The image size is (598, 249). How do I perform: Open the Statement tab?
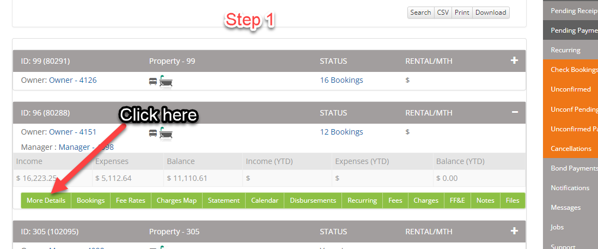click(224, 201)
